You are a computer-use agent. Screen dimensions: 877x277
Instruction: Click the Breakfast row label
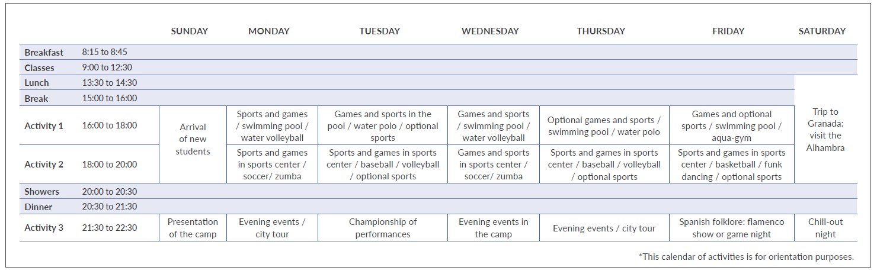click(x=44, y=53)
